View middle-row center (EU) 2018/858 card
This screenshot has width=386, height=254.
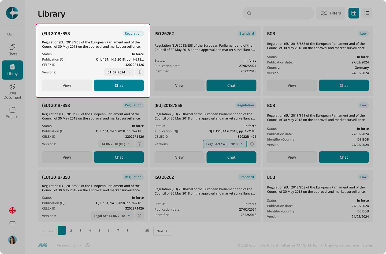179,157
